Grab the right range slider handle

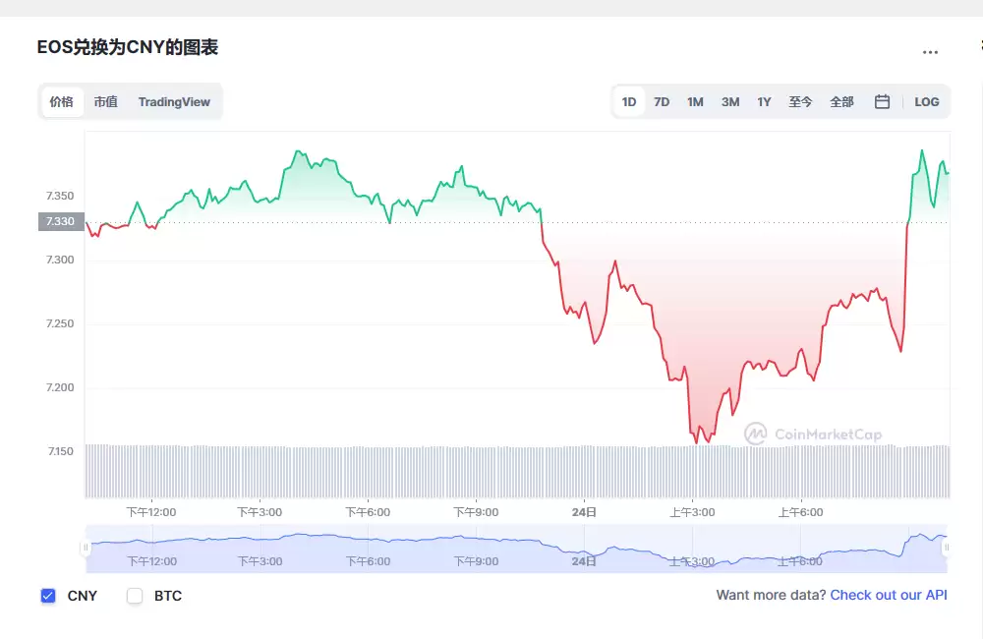coord(947,548)
